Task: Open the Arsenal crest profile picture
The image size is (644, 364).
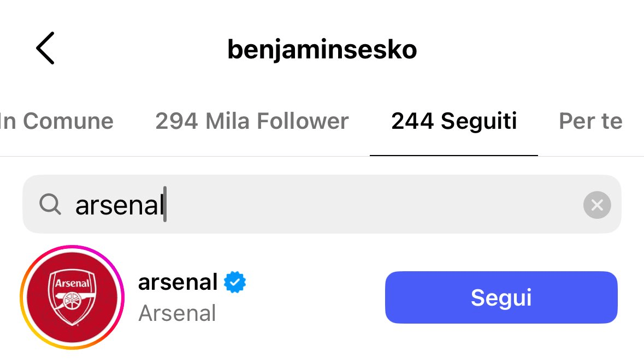Action: point(72,297)
